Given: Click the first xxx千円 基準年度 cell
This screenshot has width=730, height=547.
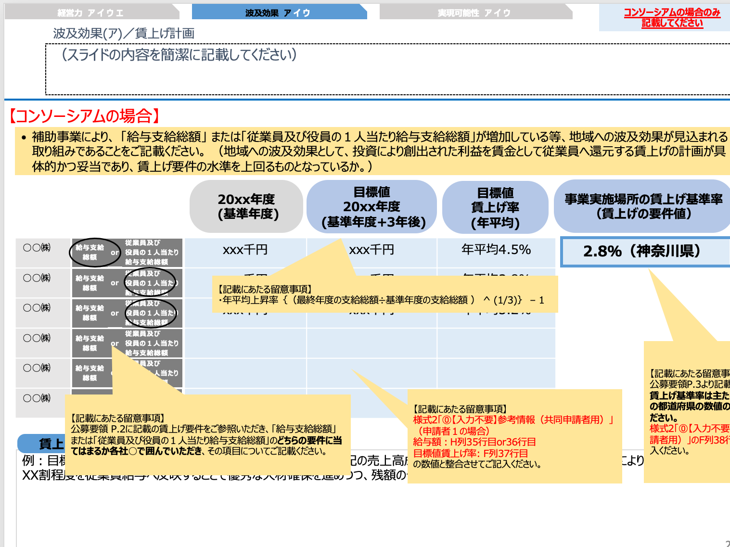Looking at the screenshot, I should coord(246,250).
